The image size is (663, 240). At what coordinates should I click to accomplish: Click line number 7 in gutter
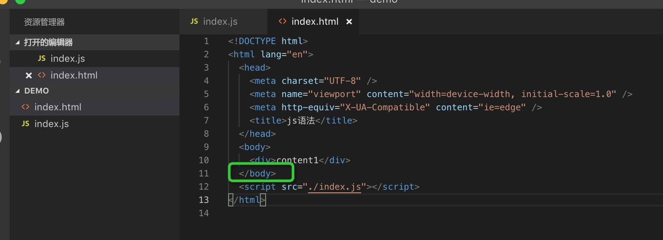(x=206, y=120)
